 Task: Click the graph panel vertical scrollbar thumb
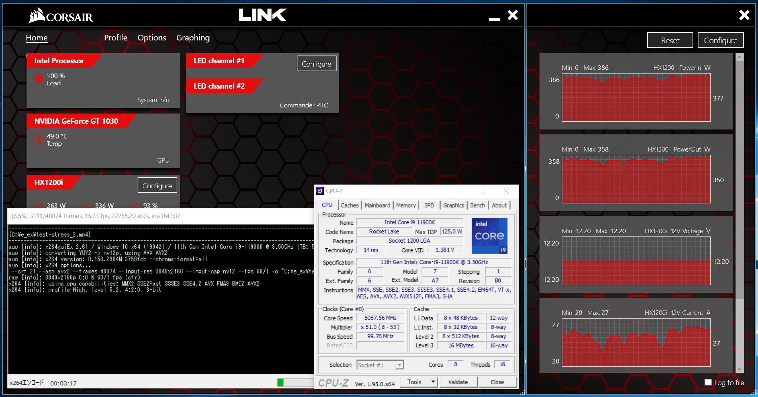coord(740,180)
